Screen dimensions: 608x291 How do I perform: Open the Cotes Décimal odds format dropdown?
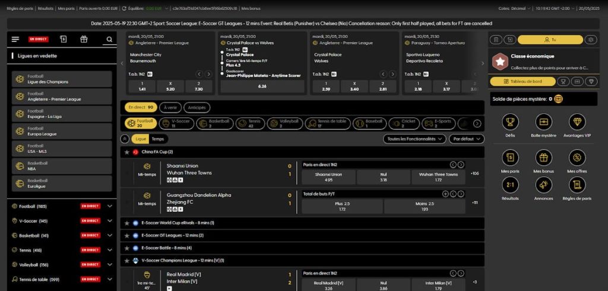point(515,8)
